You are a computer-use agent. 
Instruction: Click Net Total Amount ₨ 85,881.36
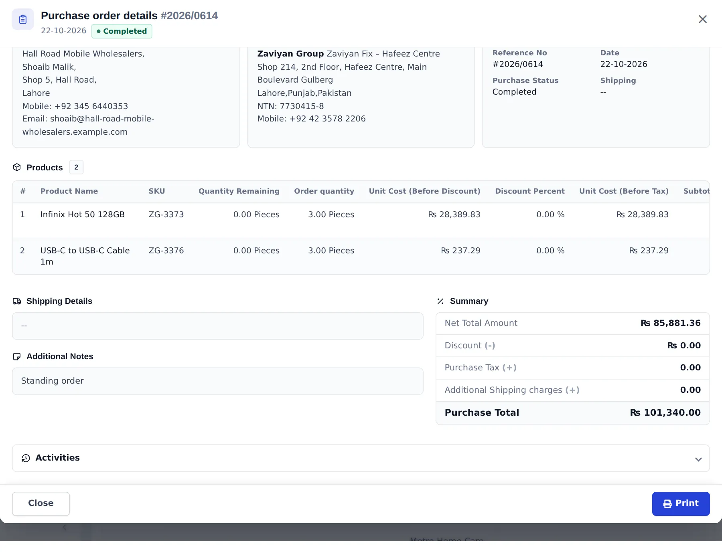tap(670, 323)
